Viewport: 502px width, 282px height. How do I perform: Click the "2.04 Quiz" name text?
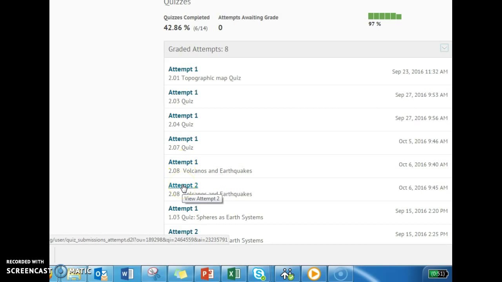(181, 124)
